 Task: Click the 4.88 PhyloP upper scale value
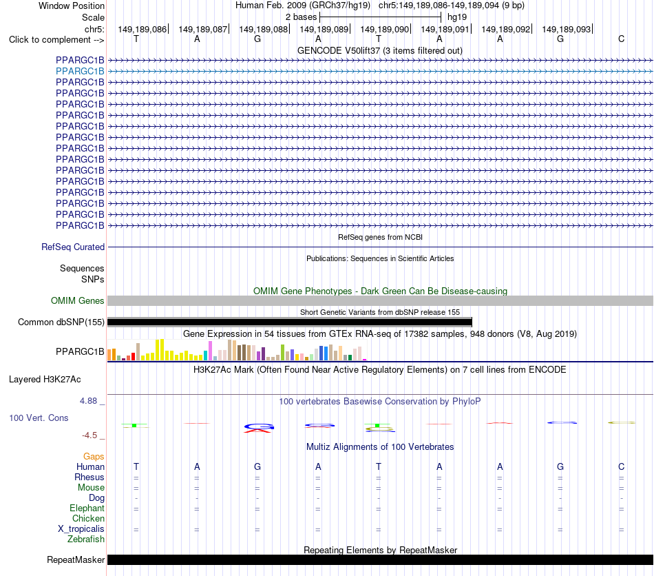pyautogui.click(x=88, y=401)
